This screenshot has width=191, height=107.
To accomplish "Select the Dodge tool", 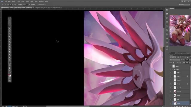I will [10, 55].
